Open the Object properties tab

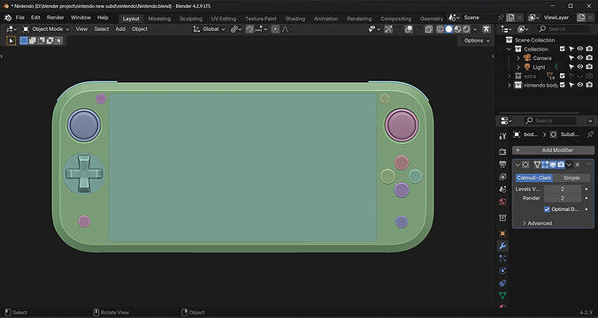coord(502,233)
